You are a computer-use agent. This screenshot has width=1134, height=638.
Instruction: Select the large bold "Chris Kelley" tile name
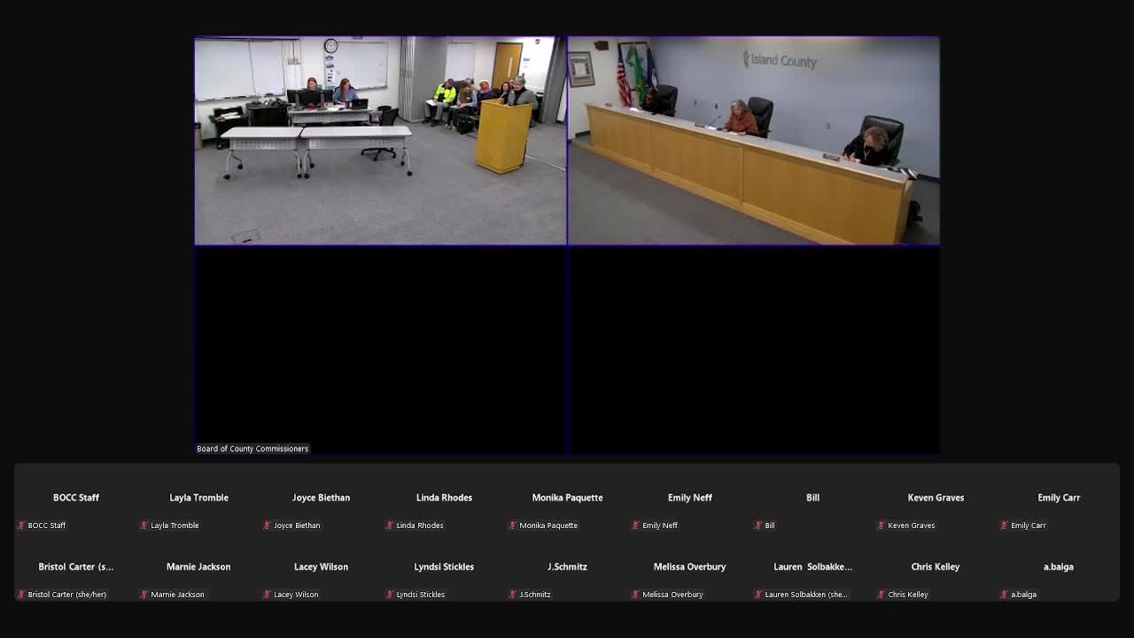(936, 567)
